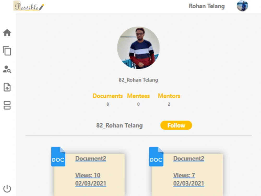Viewport: 261px width, 196px height.
Task: Click the yellow Follow button
Action: coord(176,125)
